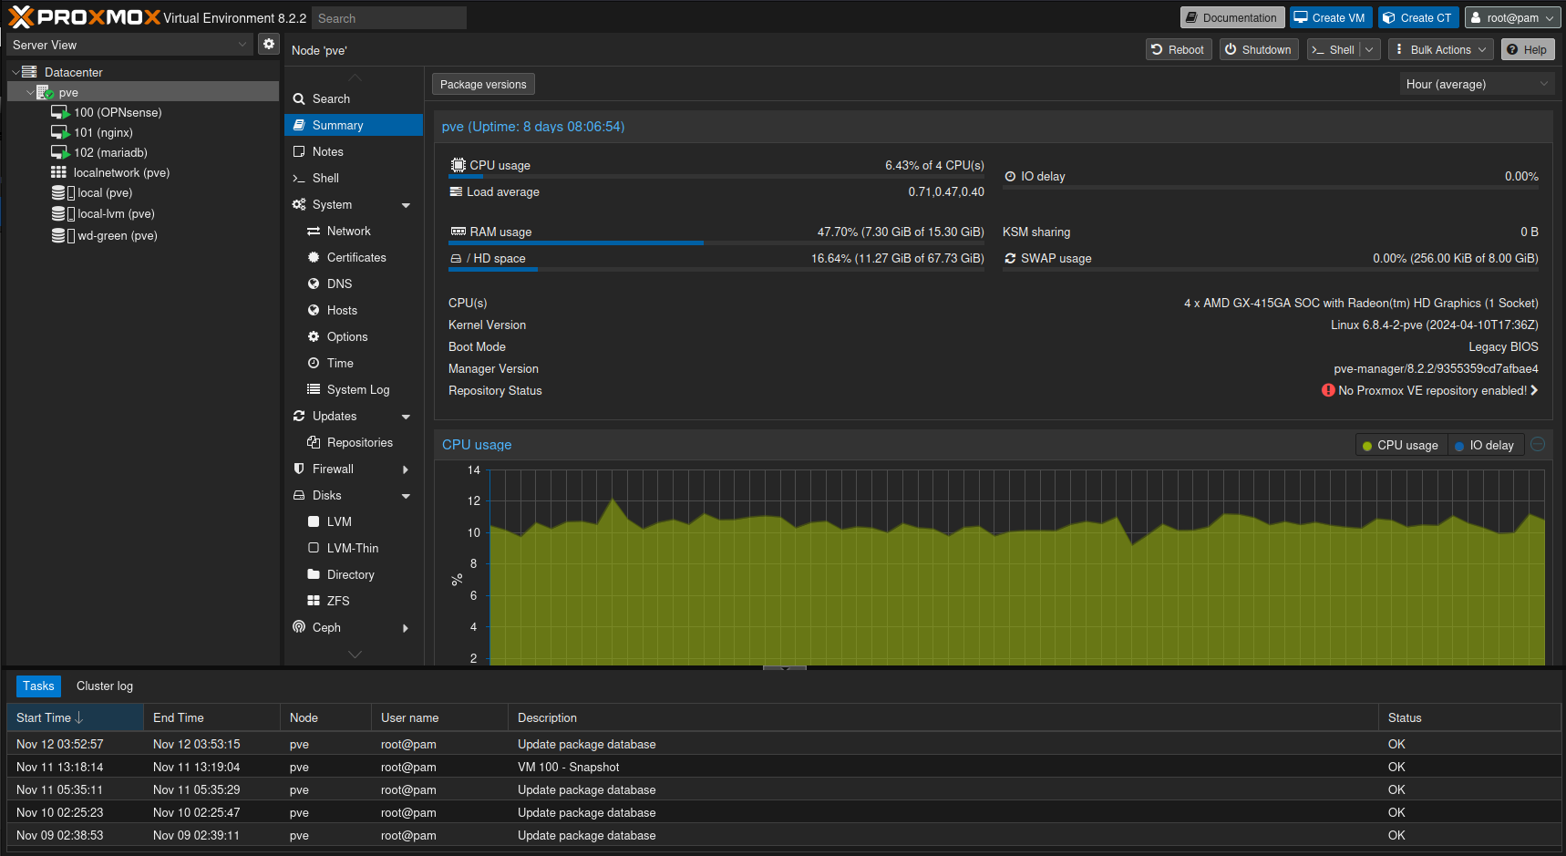Open Certificates settings
This screenshot has height=856, width=1566.
(354, 257)
